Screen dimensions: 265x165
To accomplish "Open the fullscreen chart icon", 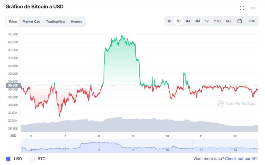I will (242, 8).
